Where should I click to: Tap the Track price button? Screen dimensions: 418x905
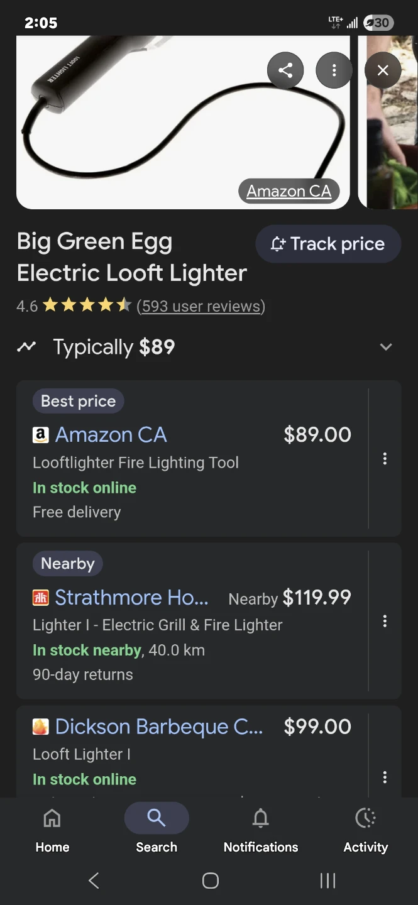coord(328,244)
